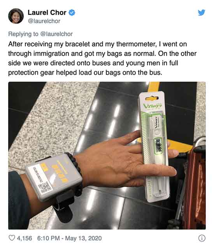This screenshot has height=247, width=214.
Task: Click the QR code on the wristband
Action: (45, 187)
